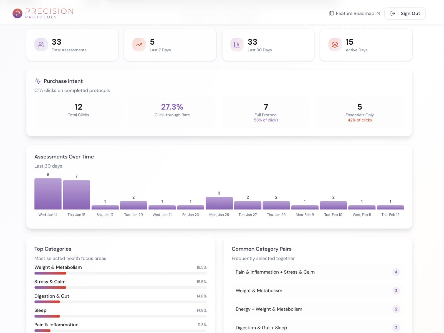
Task: Click the map icon beside Feature Roadmap
Action: click(x=331, y=13)
